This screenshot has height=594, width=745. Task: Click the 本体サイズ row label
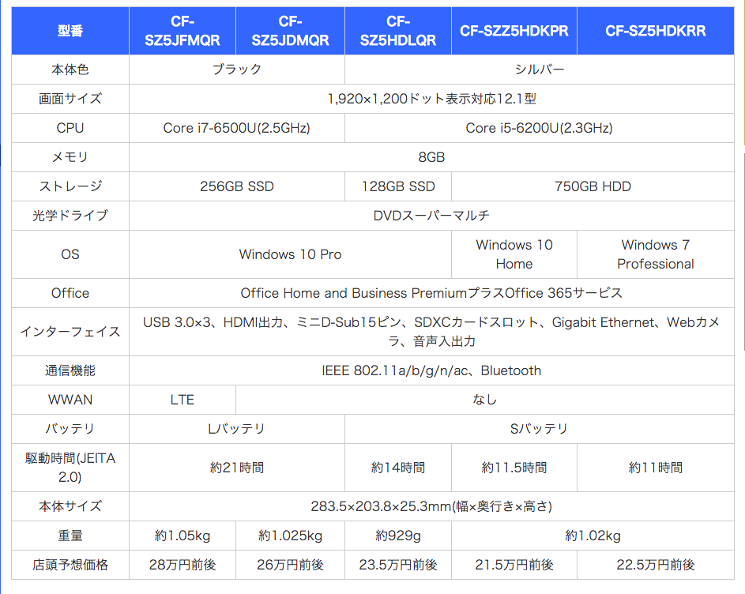coord(70,506)
